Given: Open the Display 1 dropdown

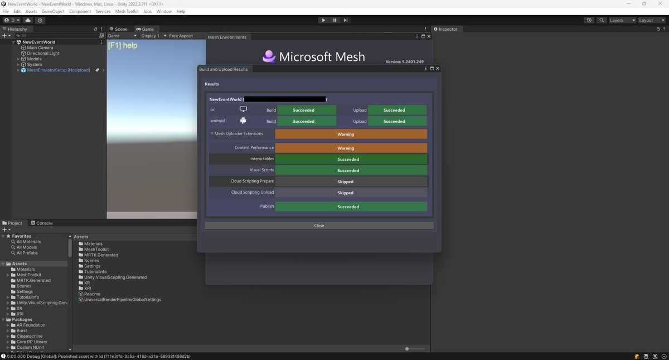Looking at the screenshot, I should click(153, 36).
